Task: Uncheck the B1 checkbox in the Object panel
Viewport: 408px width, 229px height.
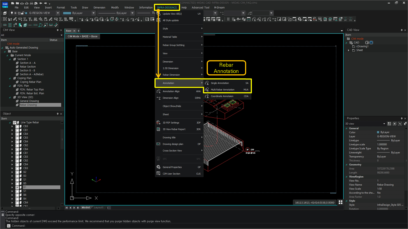Action: tap(17, 187)
